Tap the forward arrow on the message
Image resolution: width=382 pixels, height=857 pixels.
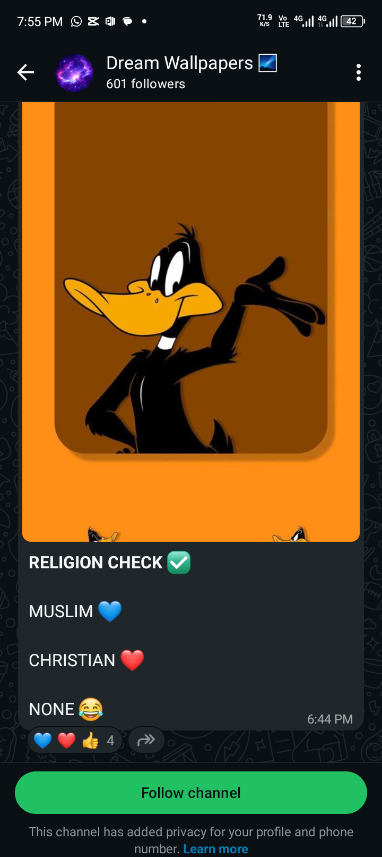click(x=146, y=740)
